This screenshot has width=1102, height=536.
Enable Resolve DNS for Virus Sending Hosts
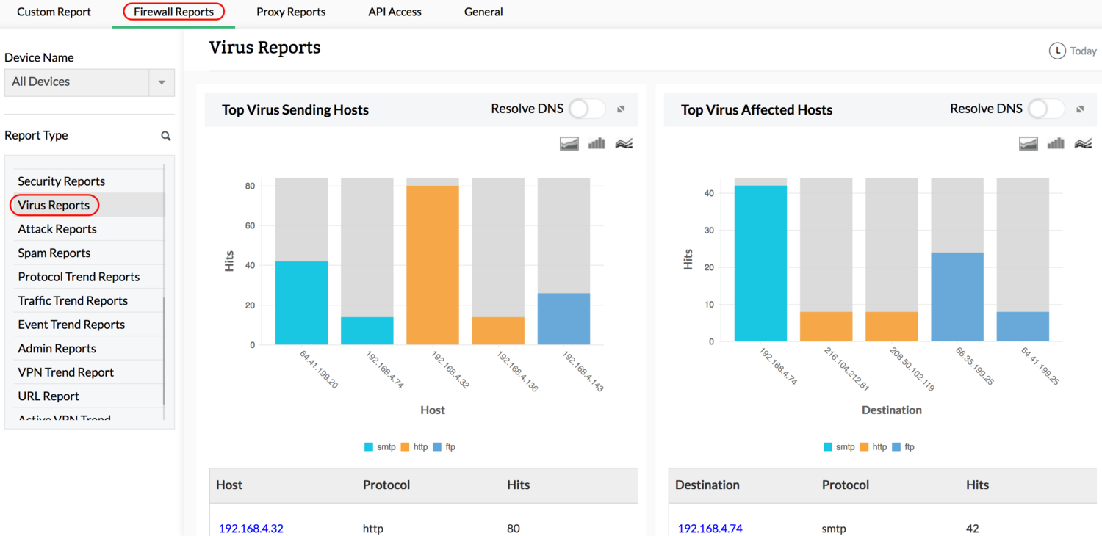tap(587, 109)
